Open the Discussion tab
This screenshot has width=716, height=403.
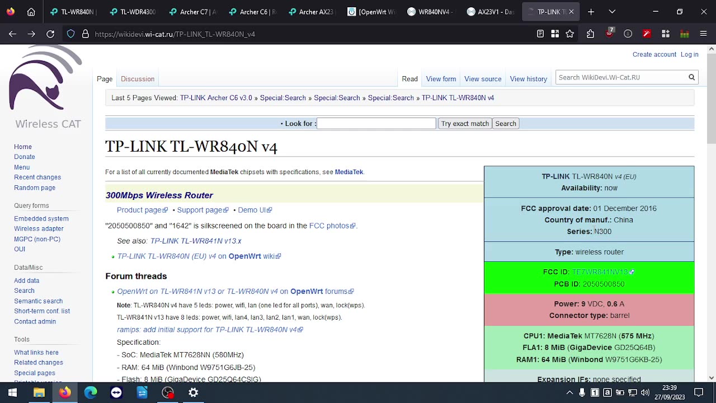click(138, 79)
